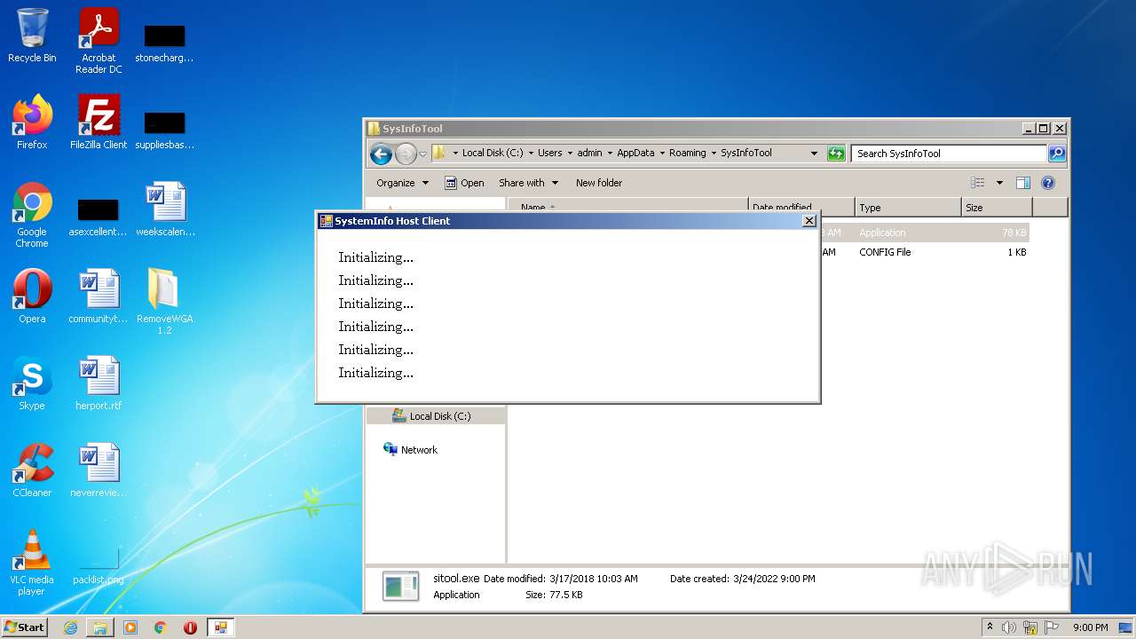Image resolution: width=1136 pixels, height=639 pixels.
Task: Select the Application file row
Action: 923,233
